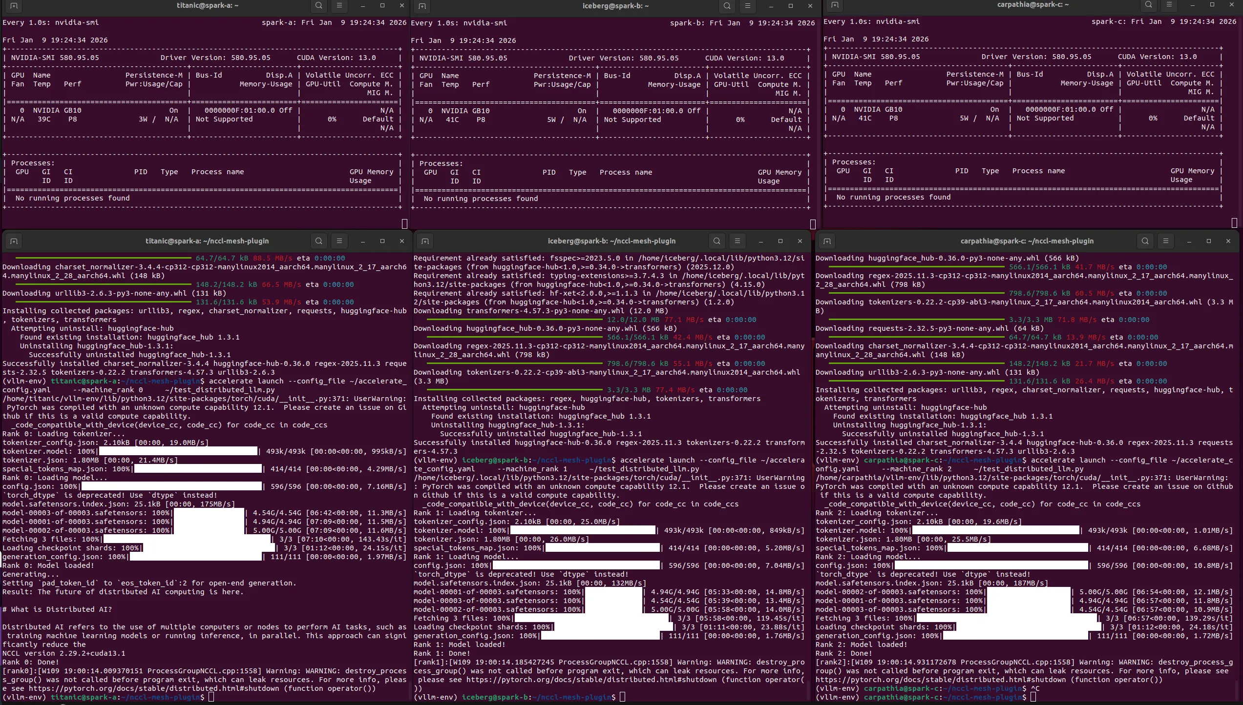Open search in titanic@spark-a: ~/nccl-mesh-plugin window

tap(319, 241)
